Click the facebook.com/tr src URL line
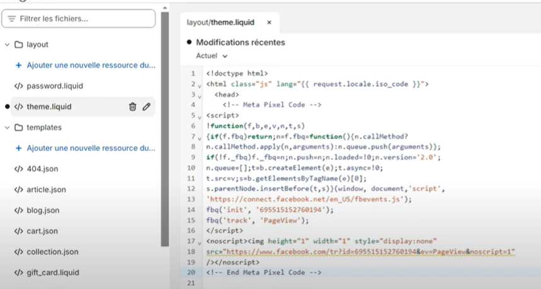 [360, 251]
